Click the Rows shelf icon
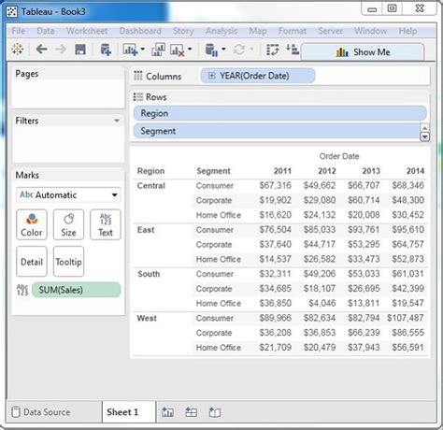 pyautogui.click(x=138, y=97)
